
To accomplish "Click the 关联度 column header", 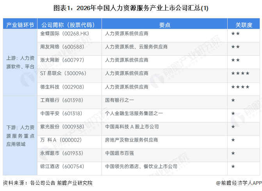I will [x=244, y=24].
